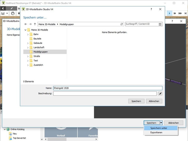This screenshot has width=188, height=141.
Task: Click Speichern in background dialog
Action: [152, 123]
